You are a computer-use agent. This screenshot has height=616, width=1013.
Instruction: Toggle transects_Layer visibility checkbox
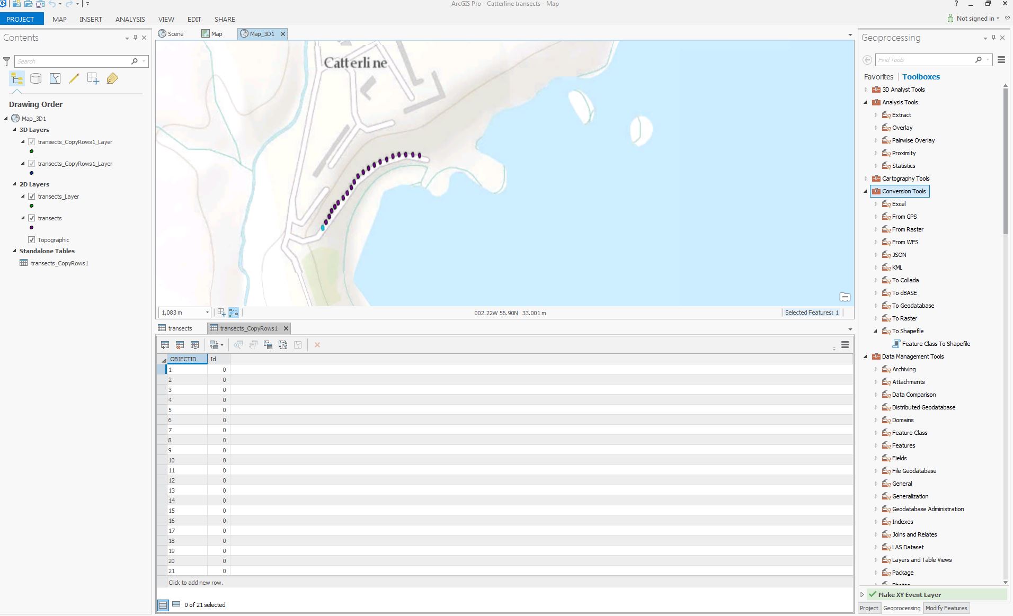(x=32, y=197)
